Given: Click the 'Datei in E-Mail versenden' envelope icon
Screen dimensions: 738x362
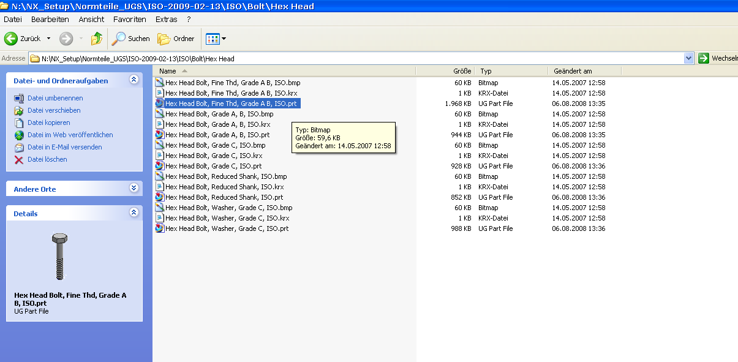Looking at the screenshot, I should 19,147.
